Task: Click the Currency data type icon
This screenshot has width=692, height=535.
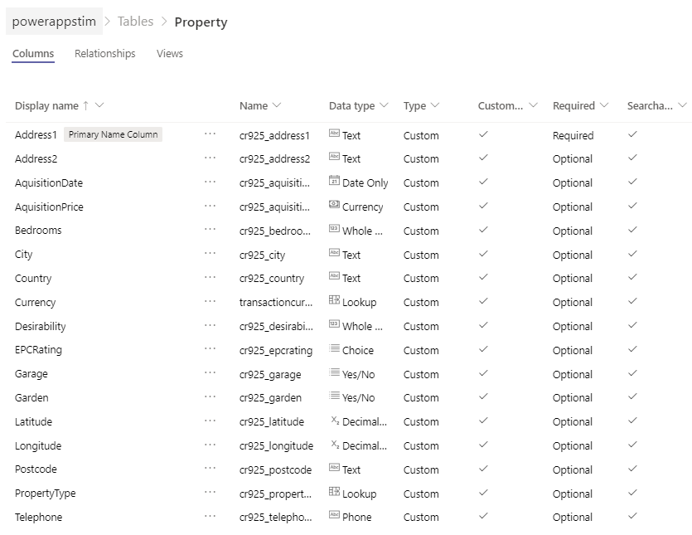Action: pyautogui.click(x=334, y=205)
